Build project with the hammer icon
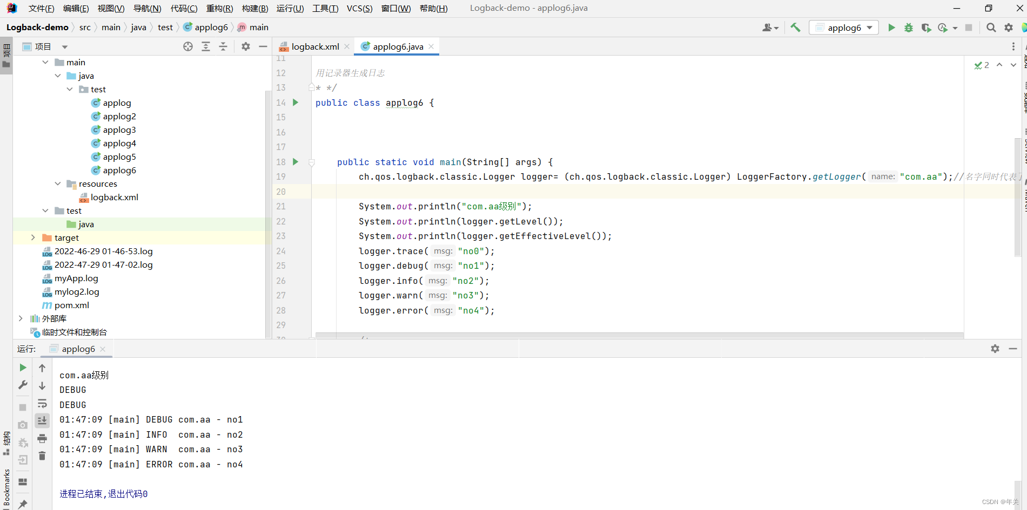Viewport: 1027px width, 510px height. click(x=795, y=28)
